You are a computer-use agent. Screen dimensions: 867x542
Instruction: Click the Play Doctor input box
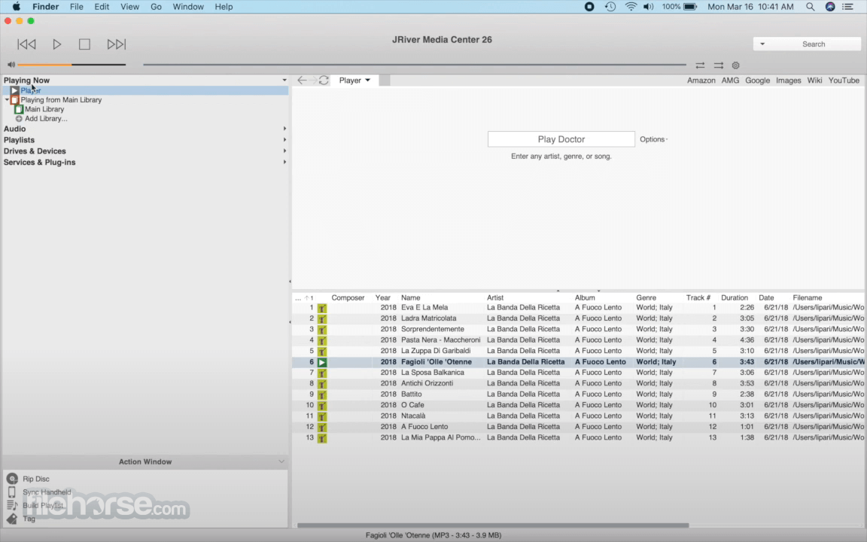coord(561,139)
